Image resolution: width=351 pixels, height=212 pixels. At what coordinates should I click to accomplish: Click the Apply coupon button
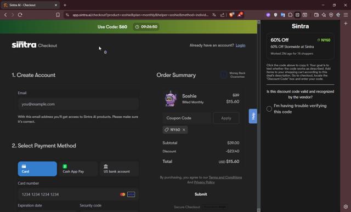226,118
